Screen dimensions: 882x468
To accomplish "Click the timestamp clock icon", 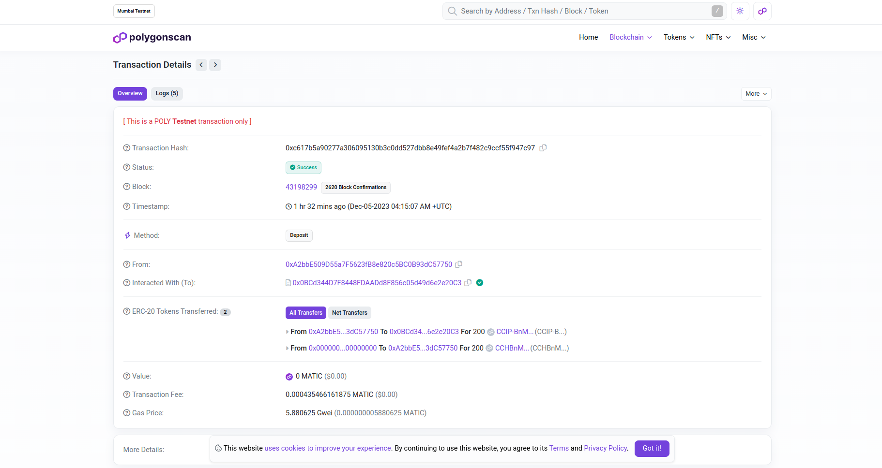I will [289, 206].
